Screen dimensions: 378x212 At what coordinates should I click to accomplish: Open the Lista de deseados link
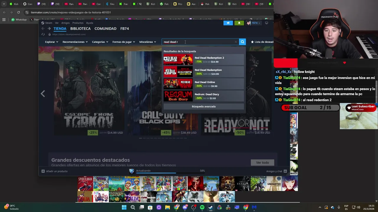[262, 42]
